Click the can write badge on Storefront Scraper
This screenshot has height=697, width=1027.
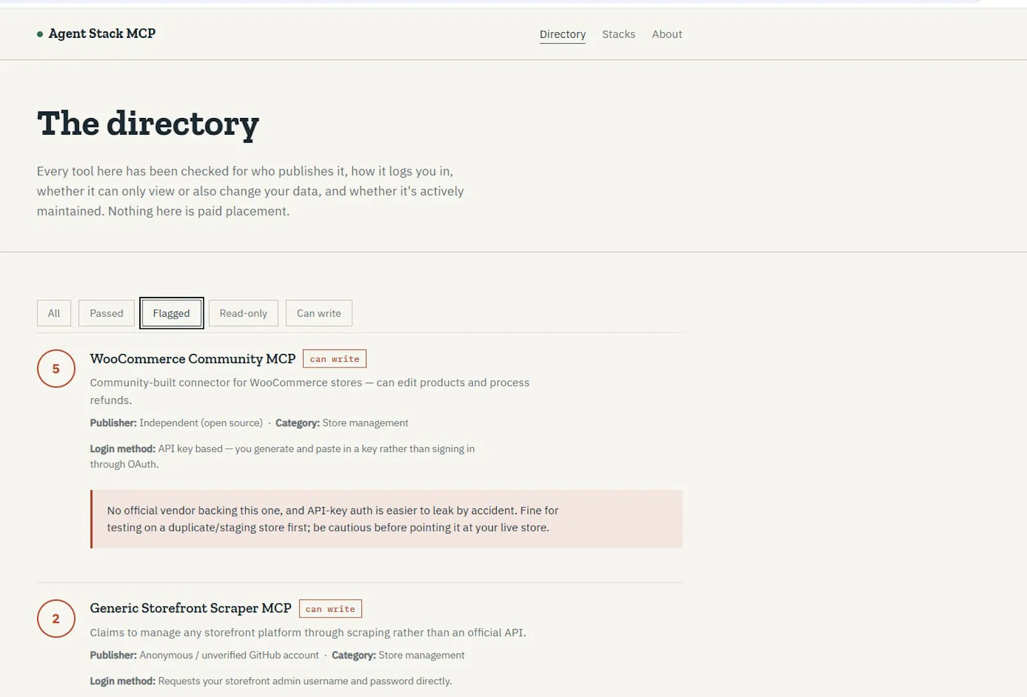pyautogui.click(x=330, y=609)
